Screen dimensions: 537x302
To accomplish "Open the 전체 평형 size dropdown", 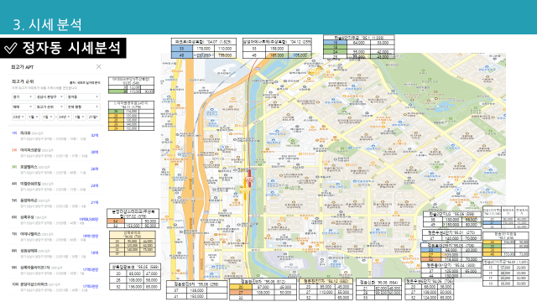I will 83,107.
